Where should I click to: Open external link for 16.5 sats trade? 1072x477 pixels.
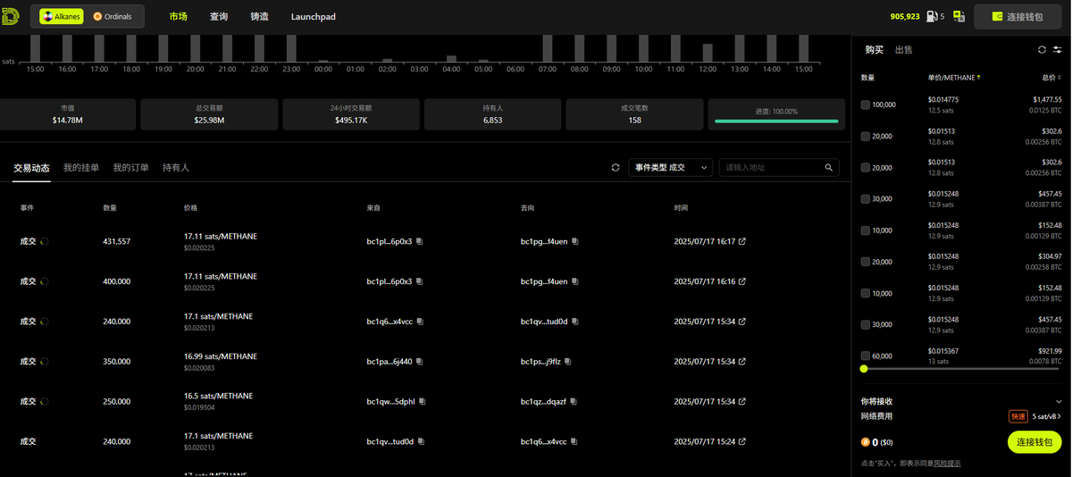tap(741, 402)
